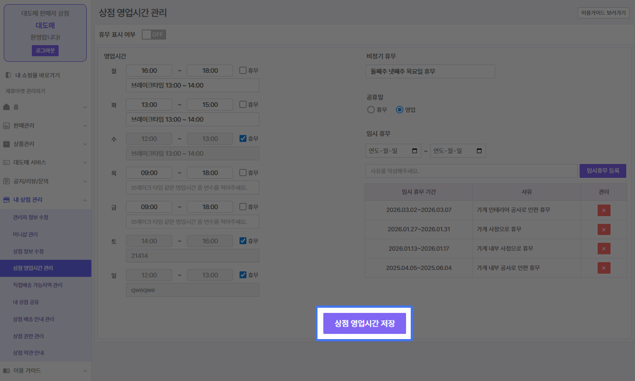
Task: Select the 공휴일 휴무 radio button
Action: click(371, 110)
